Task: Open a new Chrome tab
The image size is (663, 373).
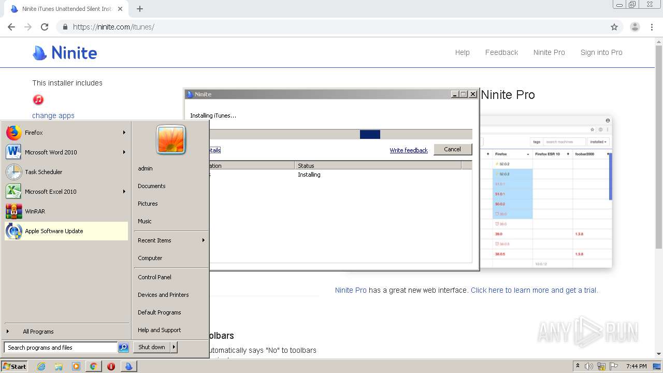Action: pos(140,9)
